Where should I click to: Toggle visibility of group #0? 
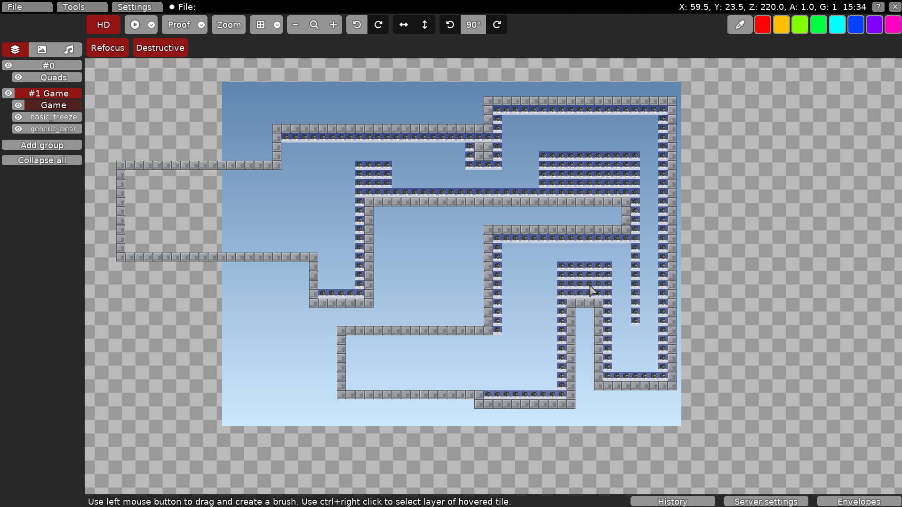8,65
